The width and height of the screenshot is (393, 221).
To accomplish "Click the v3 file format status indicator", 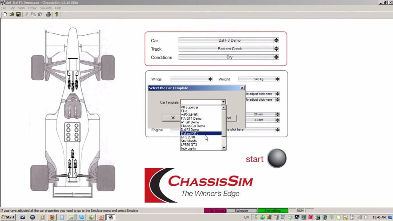I will (x=215, y=211).
